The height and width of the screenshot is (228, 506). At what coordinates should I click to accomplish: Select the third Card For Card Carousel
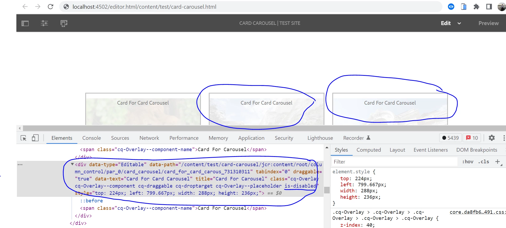390,109
